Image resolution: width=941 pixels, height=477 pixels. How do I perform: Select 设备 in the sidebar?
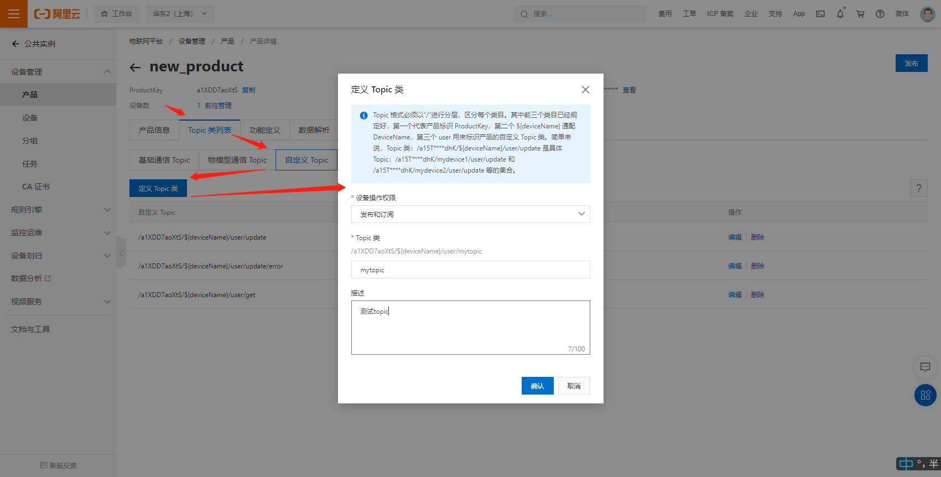58,118
